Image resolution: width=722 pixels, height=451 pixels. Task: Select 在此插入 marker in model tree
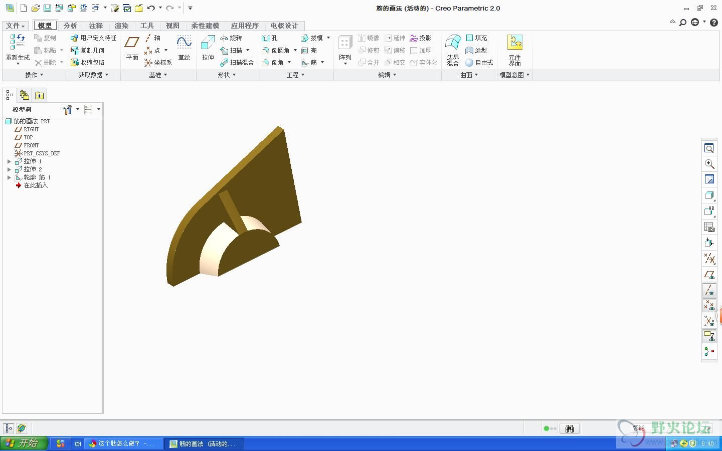click(32, 185)
